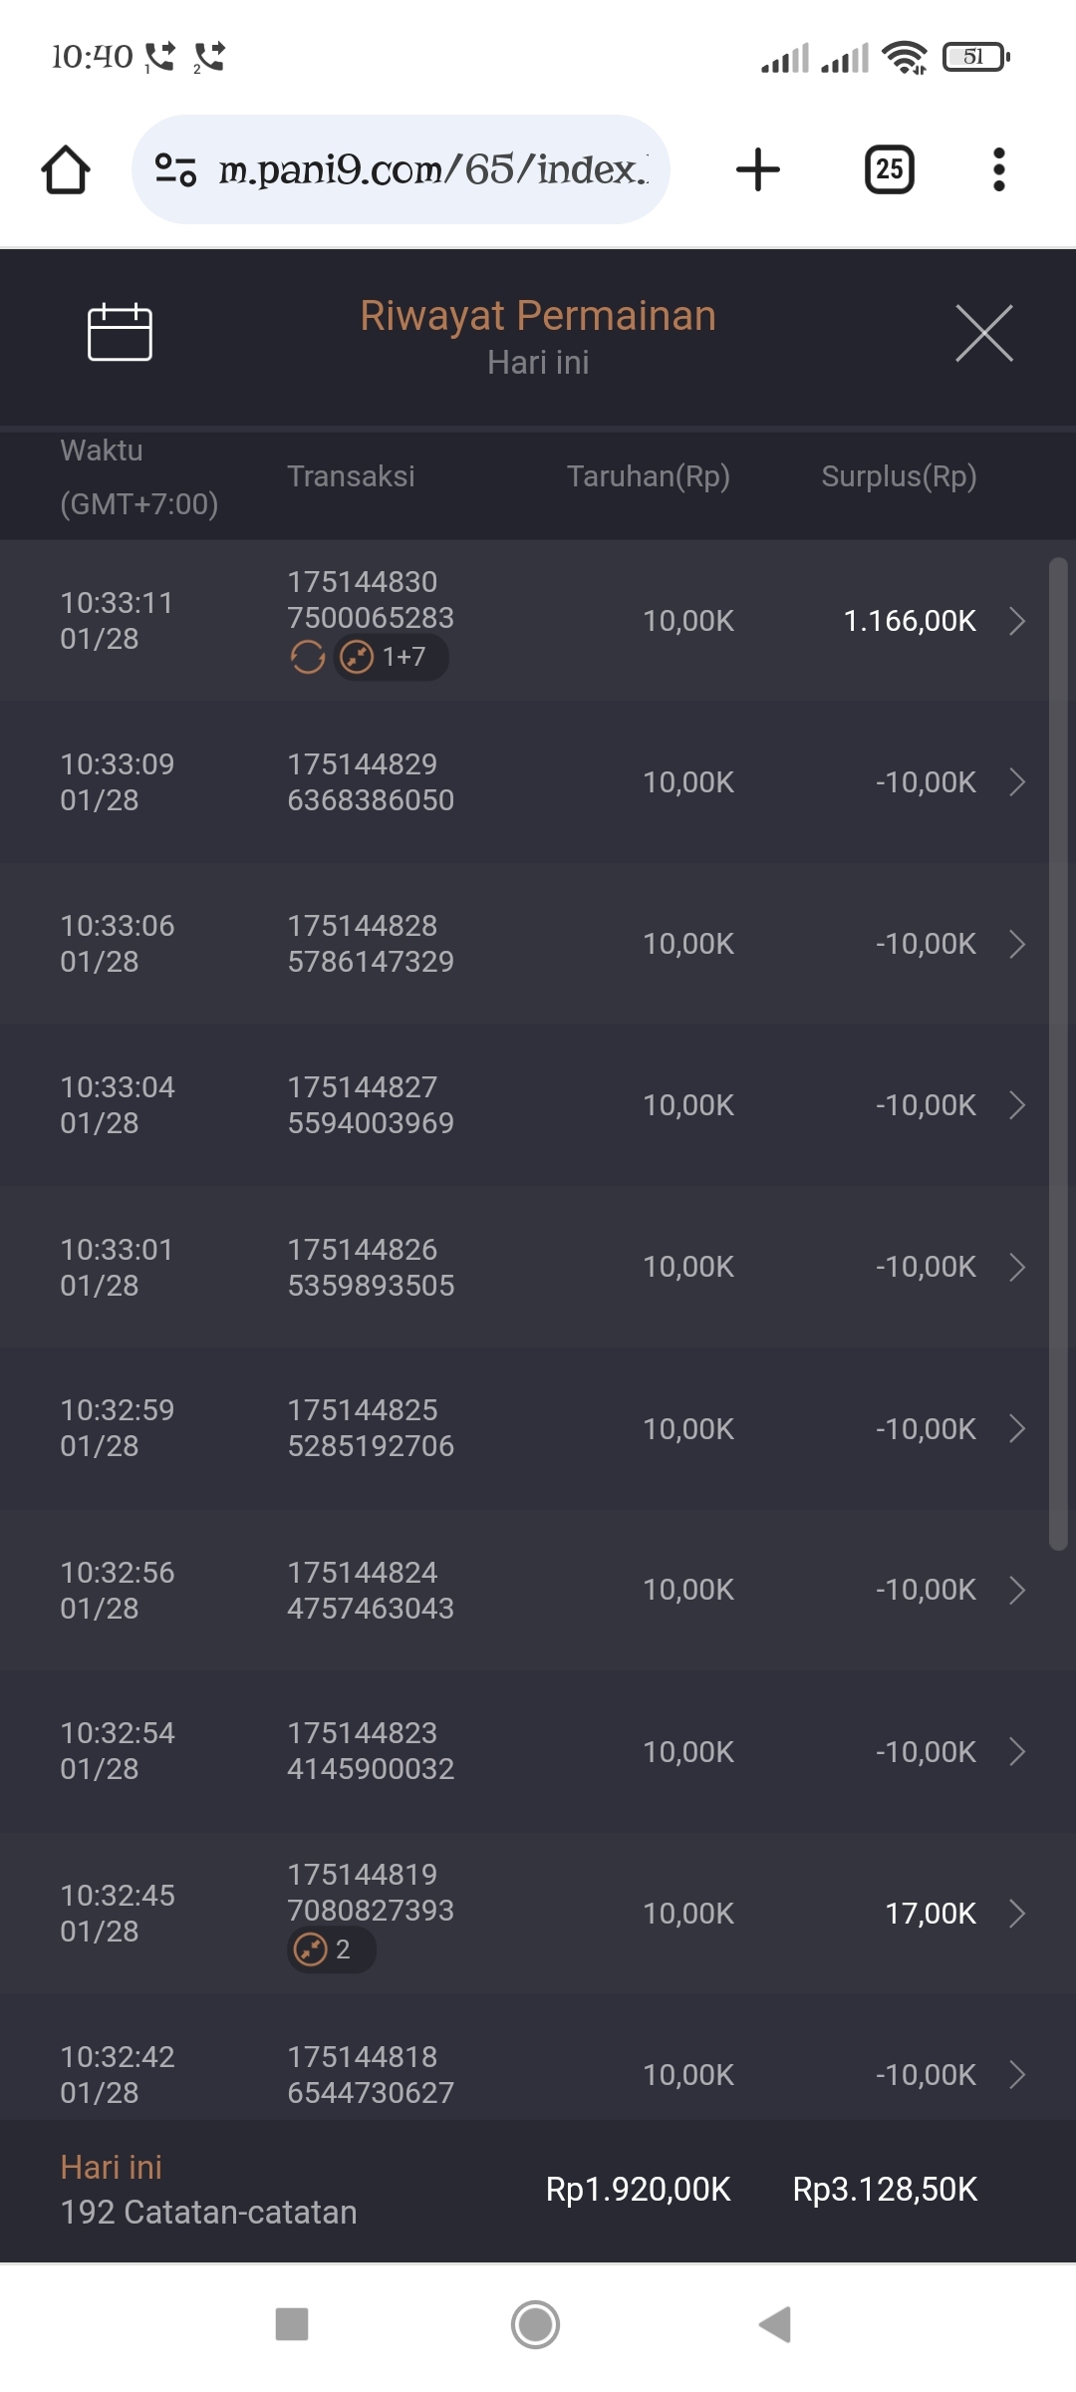Open browser three-dot overflow menu
Image resolution: width=1076 pixels, height=2392 pixels.
click(x=998, y=169)
